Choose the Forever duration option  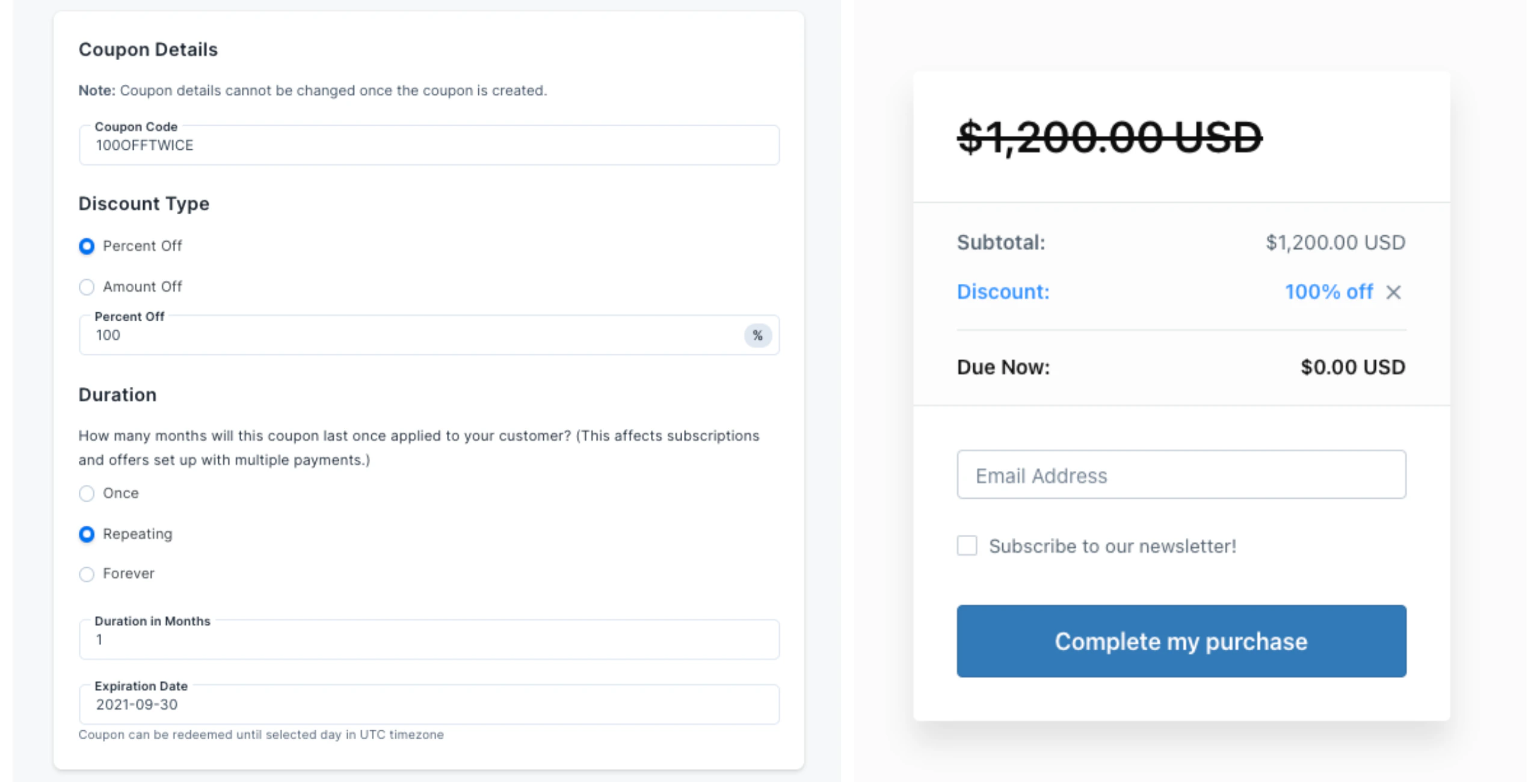[x=87, y=574]
